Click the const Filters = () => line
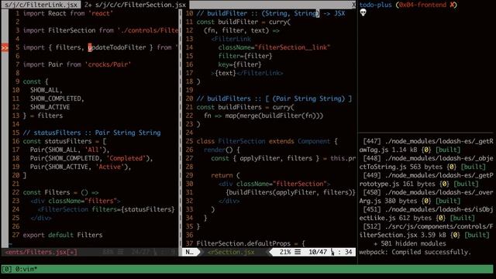496x279 pixels. (60, 193)
